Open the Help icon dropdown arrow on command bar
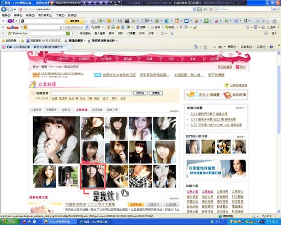Image resolution: width=281 pixels, height=225 pixels. (274, 47)
